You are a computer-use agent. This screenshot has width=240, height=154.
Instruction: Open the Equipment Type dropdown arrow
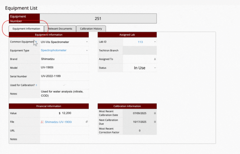pyautogui.click(x=87, y=50)
